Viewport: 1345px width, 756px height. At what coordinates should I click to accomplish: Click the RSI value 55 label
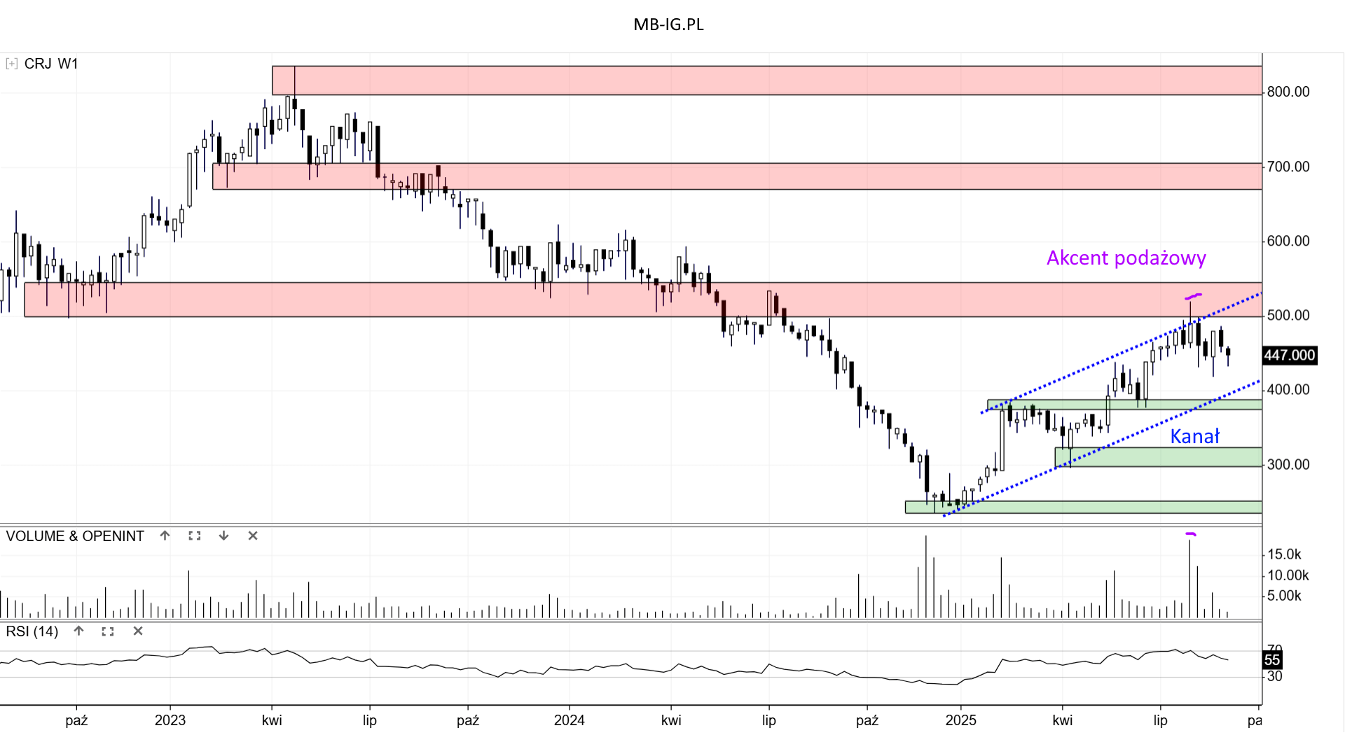(x=1272, y=660)
